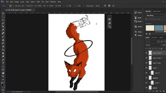
Task: Select the Magic Wand tool
Action: 3,23
